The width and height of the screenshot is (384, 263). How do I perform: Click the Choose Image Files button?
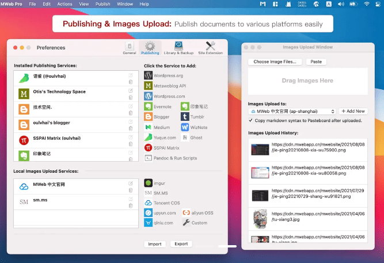(275, 62)
